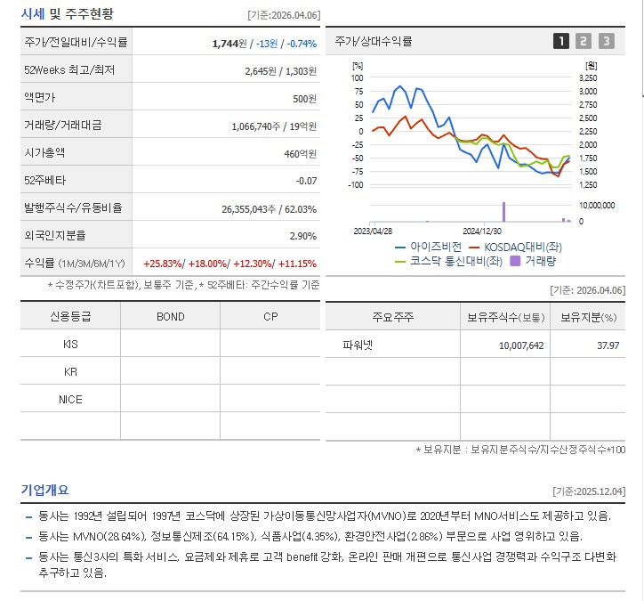Viewport: 644px width, 601px height.
Task: Select the 2,645원 / 1,303원 value
Action: 280,71
